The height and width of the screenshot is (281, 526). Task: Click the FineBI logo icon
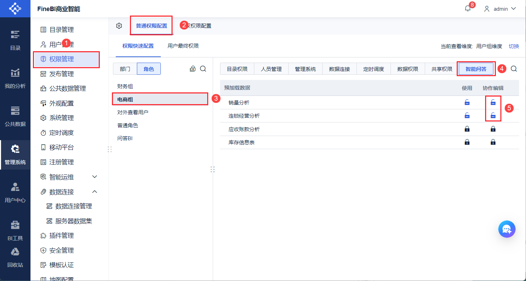15,9
